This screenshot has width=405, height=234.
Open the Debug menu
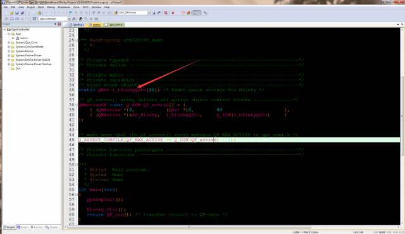tap(51, 7)
